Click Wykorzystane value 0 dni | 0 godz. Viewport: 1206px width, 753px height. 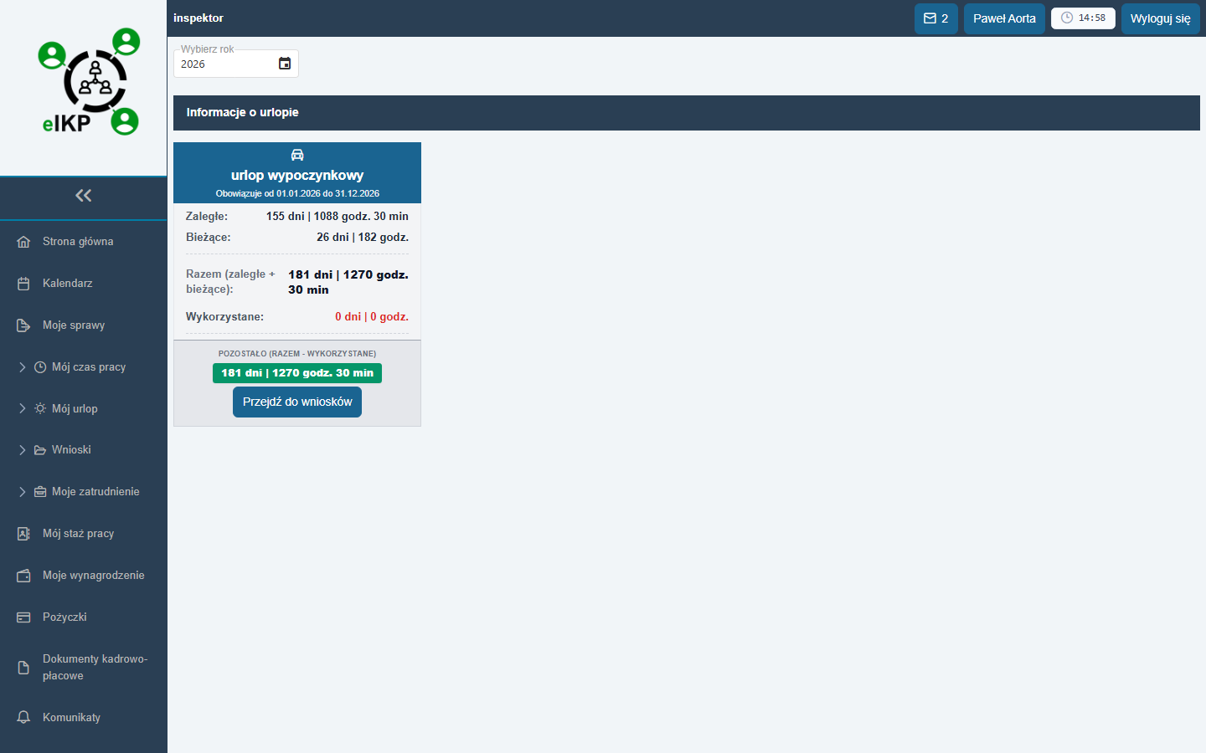[372, 317]
